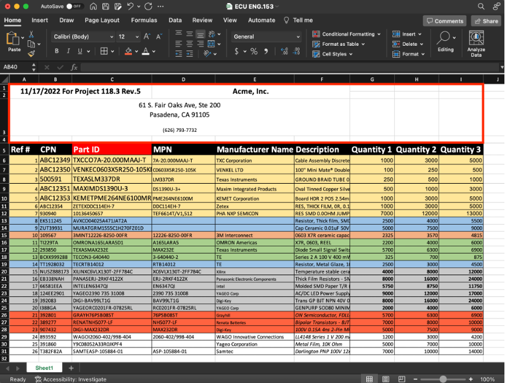The width and height of the screenshot is (505, 383).
Task: Decrease the cell indent
Action: pyautogui.click(x=179, y=54)
